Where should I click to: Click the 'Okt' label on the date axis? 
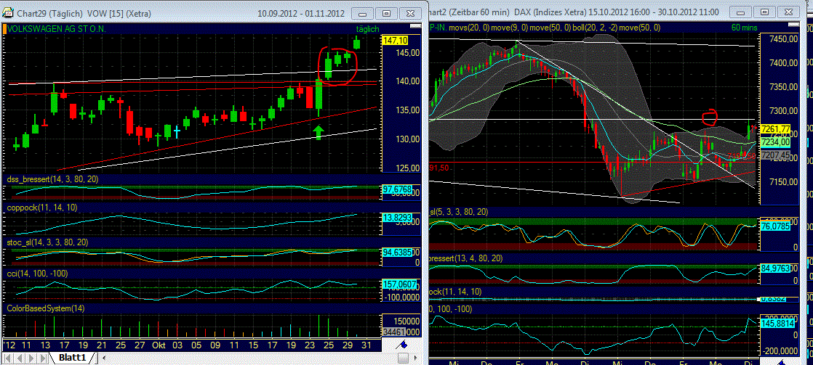158,345
